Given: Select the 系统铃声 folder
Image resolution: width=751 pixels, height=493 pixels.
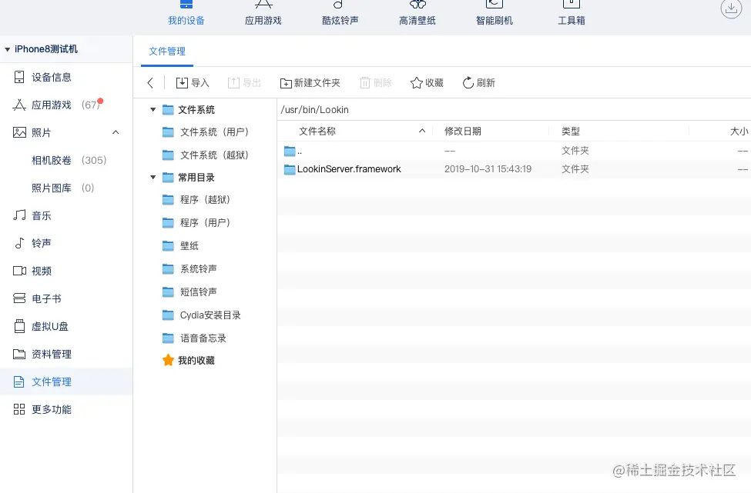Looking at the screenshot, I should click(189, 268).
